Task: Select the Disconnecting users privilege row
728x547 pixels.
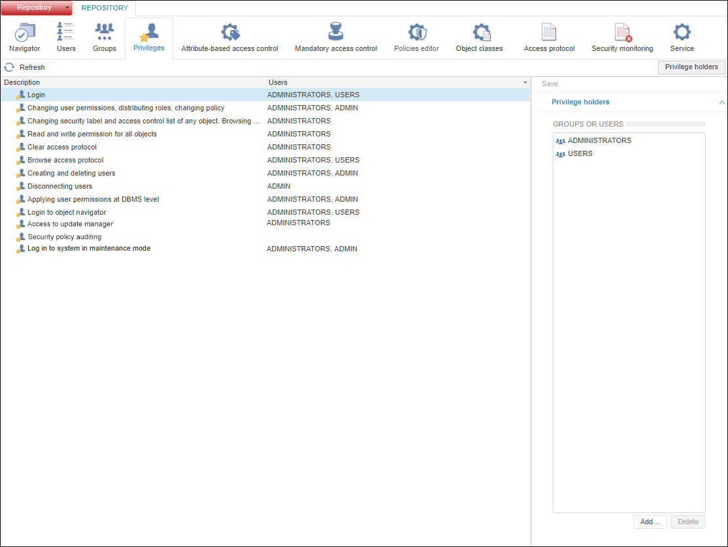Action: click(59, 186)
